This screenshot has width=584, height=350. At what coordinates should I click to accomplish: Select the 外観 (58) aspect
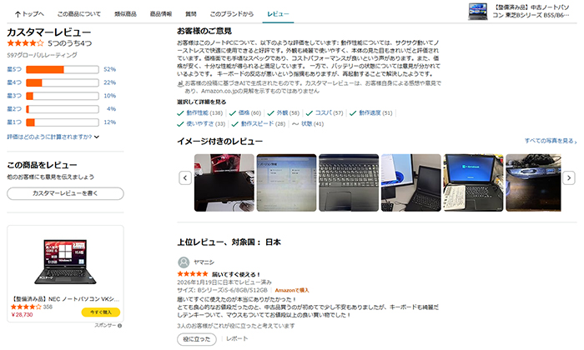tap(284, 113)
